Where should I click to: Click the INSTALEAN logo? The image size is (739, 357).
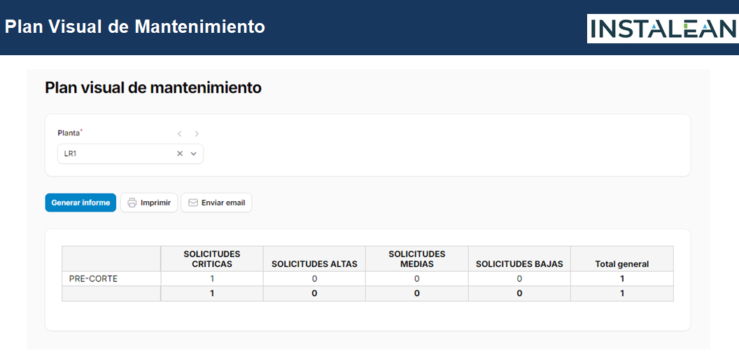[x=662, y=29]
